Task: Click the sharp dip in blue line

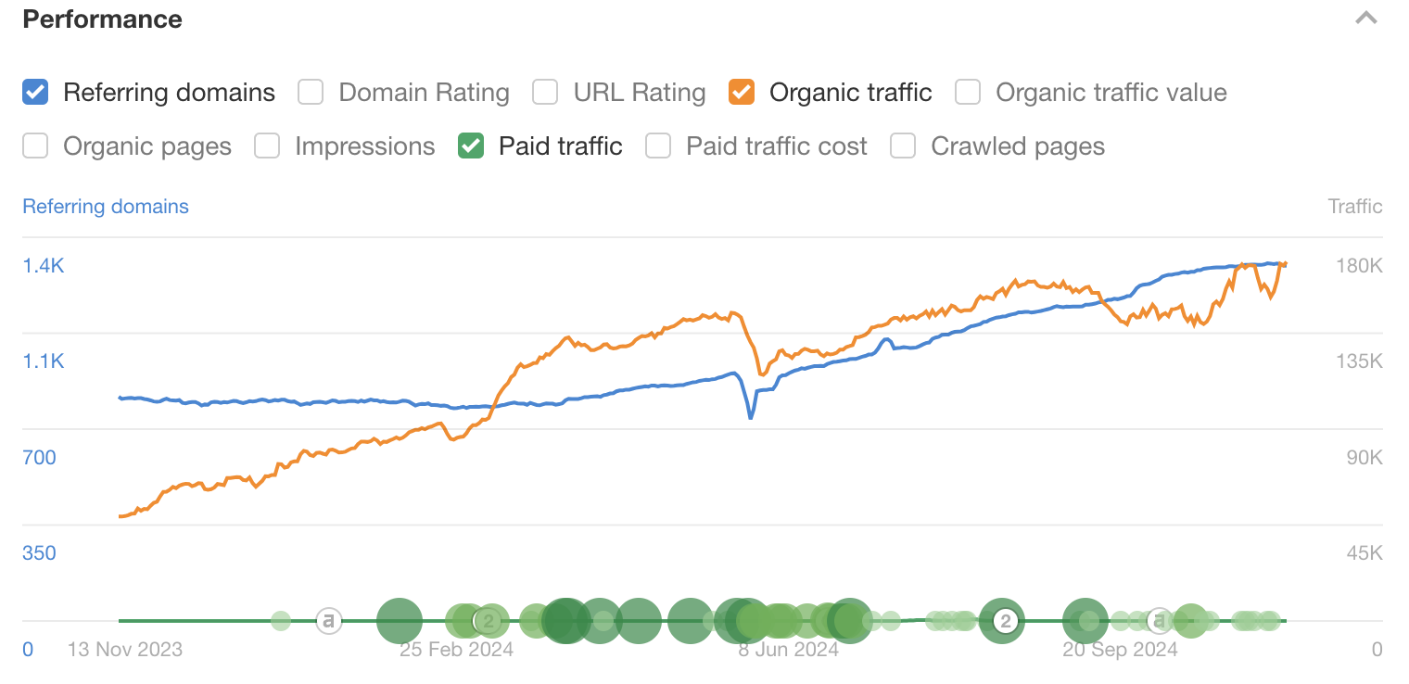Action: [x=751, y=417]
